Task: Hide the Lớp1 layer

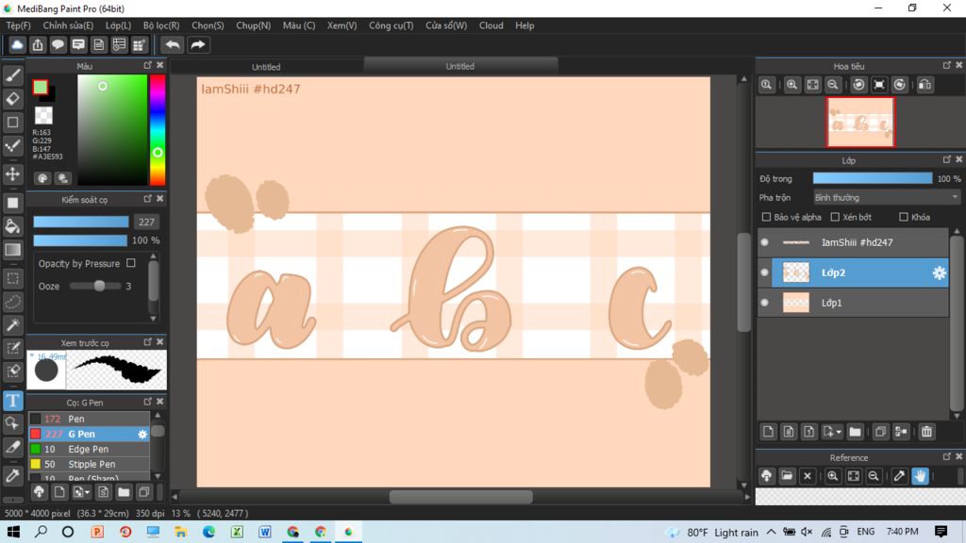Action: click(x=764, y=303)
